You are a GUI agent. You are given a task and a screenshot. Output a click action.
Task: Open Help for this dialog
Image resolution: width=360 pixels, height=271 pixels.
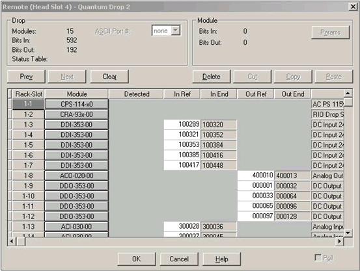(222, 259)
